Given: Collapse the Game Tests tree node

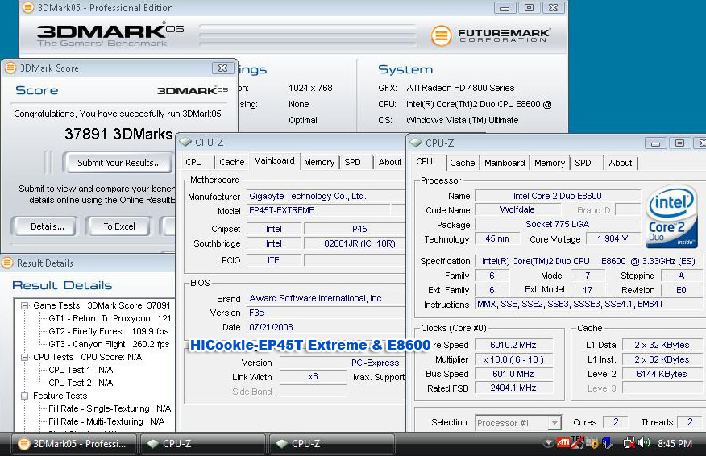Looking at the screenshot, I should click(x=25, y=305).
